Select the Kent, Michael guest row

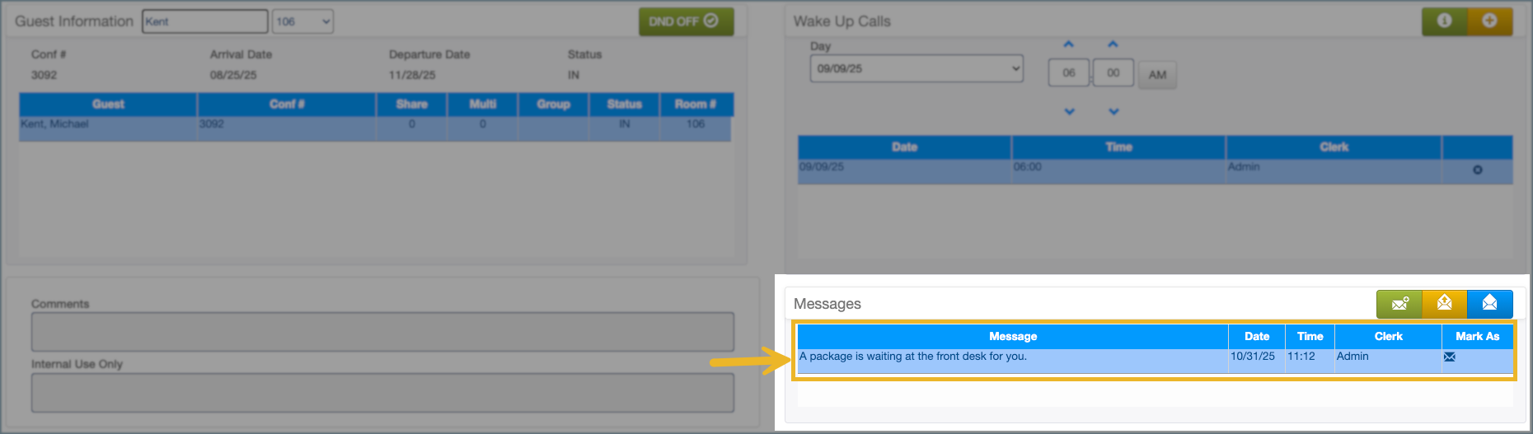107,124
